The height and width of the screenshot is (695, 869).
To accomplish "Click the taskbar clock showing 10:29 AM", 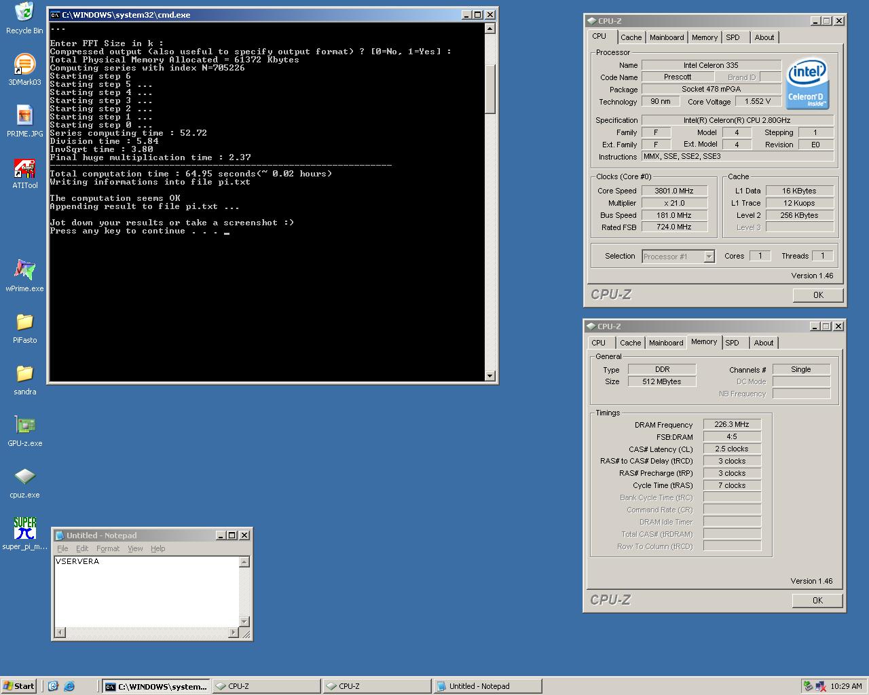I will 846,686.
